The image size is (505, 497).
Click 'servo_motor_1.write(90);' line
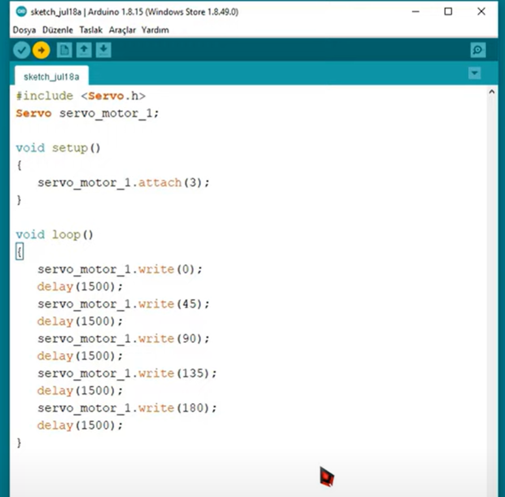tap(124, 339)
